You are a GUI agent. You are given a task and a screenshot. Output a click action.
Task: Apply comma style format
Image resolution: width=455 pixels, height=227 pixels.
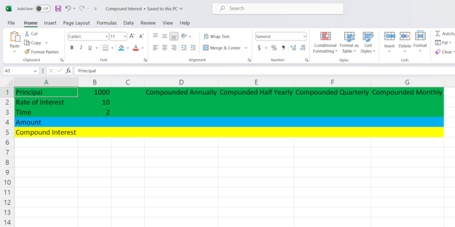(x=283, y=48)
